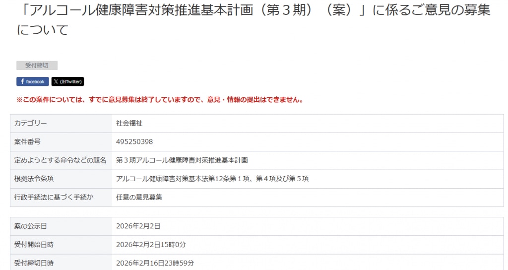Select the 受付開始日時 row label

(x=34, y=244)
